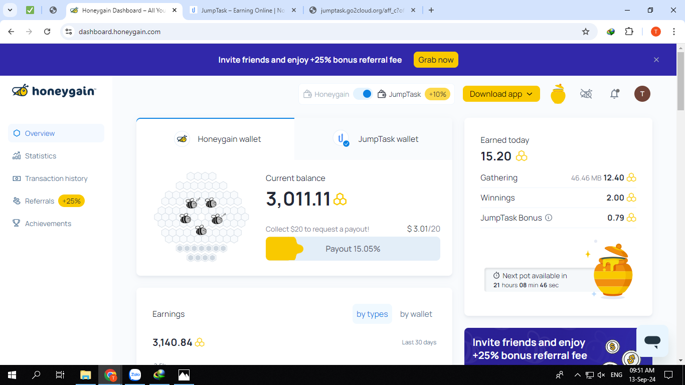Click the Referrals people icon
685x385 pixels.
point(17,201)
